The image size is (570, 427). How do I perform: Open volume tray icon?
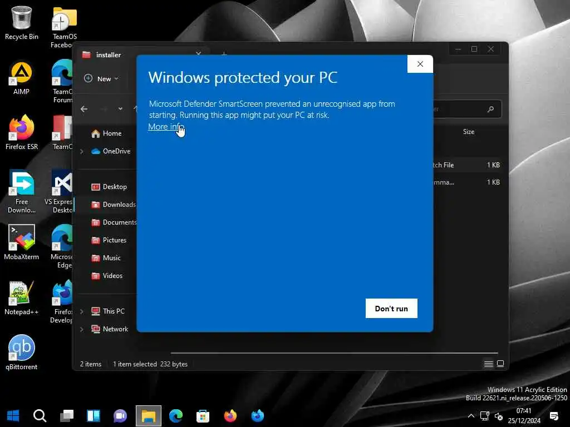pos(499,416)
